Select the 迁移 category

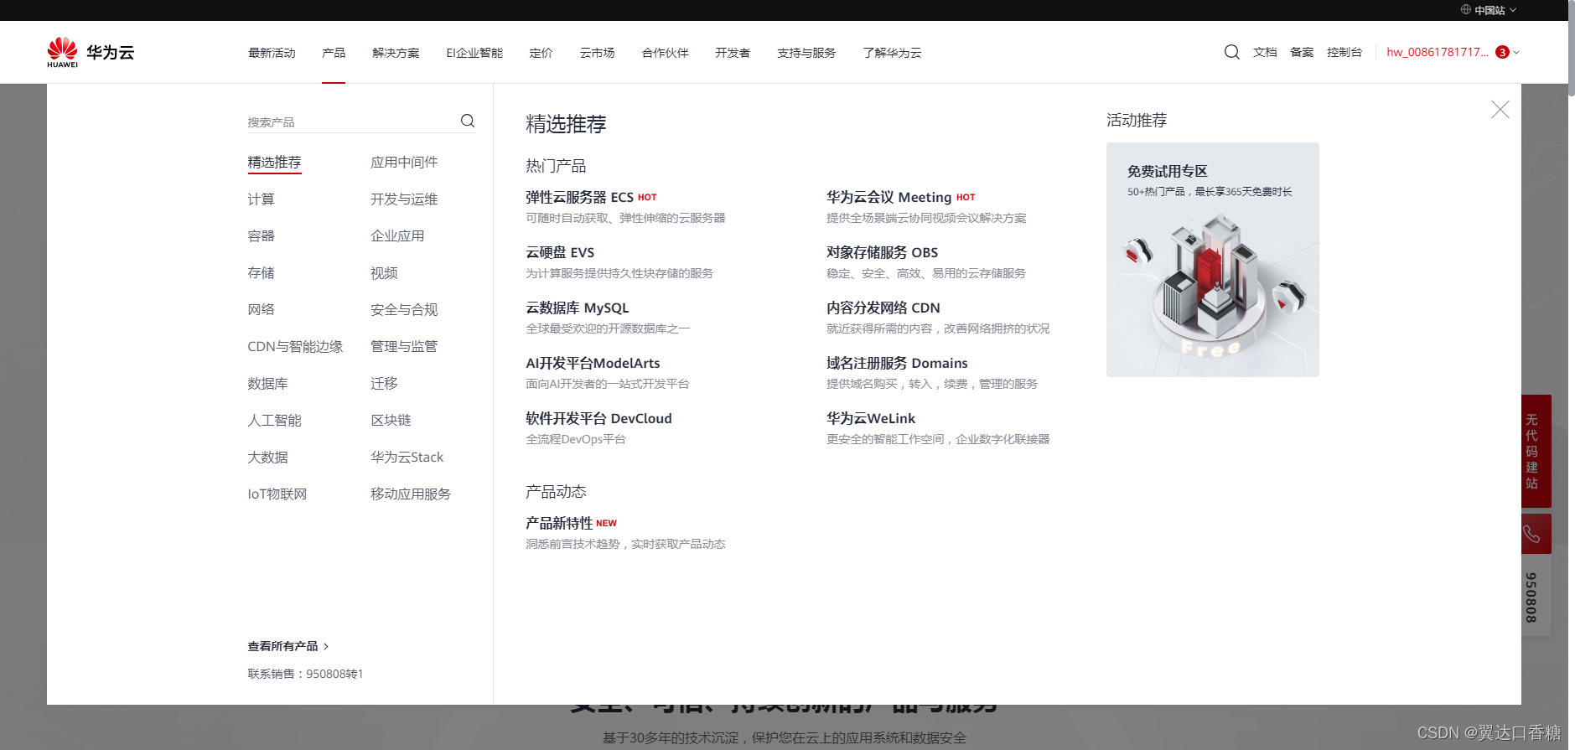[x=384, y=384]
